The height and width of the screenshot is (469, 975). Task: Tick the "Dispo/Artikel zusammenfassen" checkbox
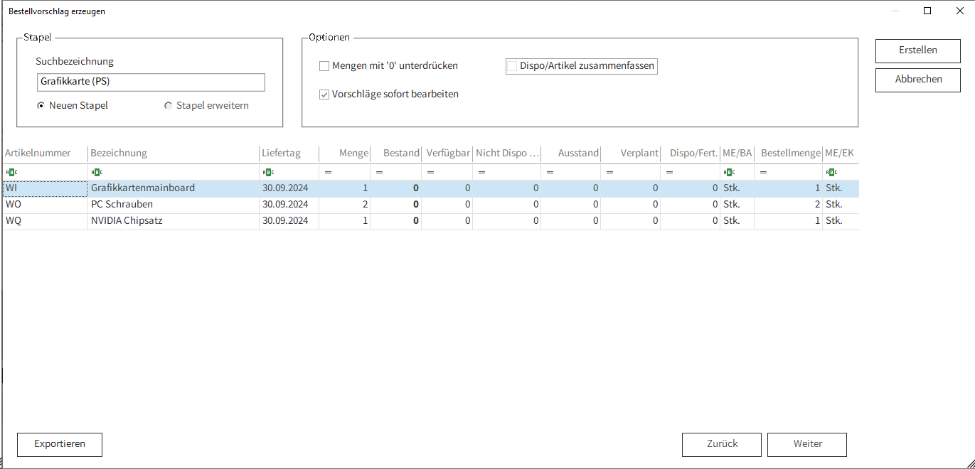[512, 66]
